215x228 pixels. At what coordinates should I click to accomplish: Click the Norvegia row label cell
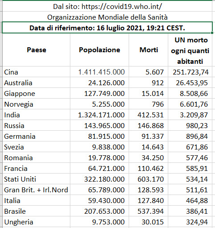tap(36, 104)
